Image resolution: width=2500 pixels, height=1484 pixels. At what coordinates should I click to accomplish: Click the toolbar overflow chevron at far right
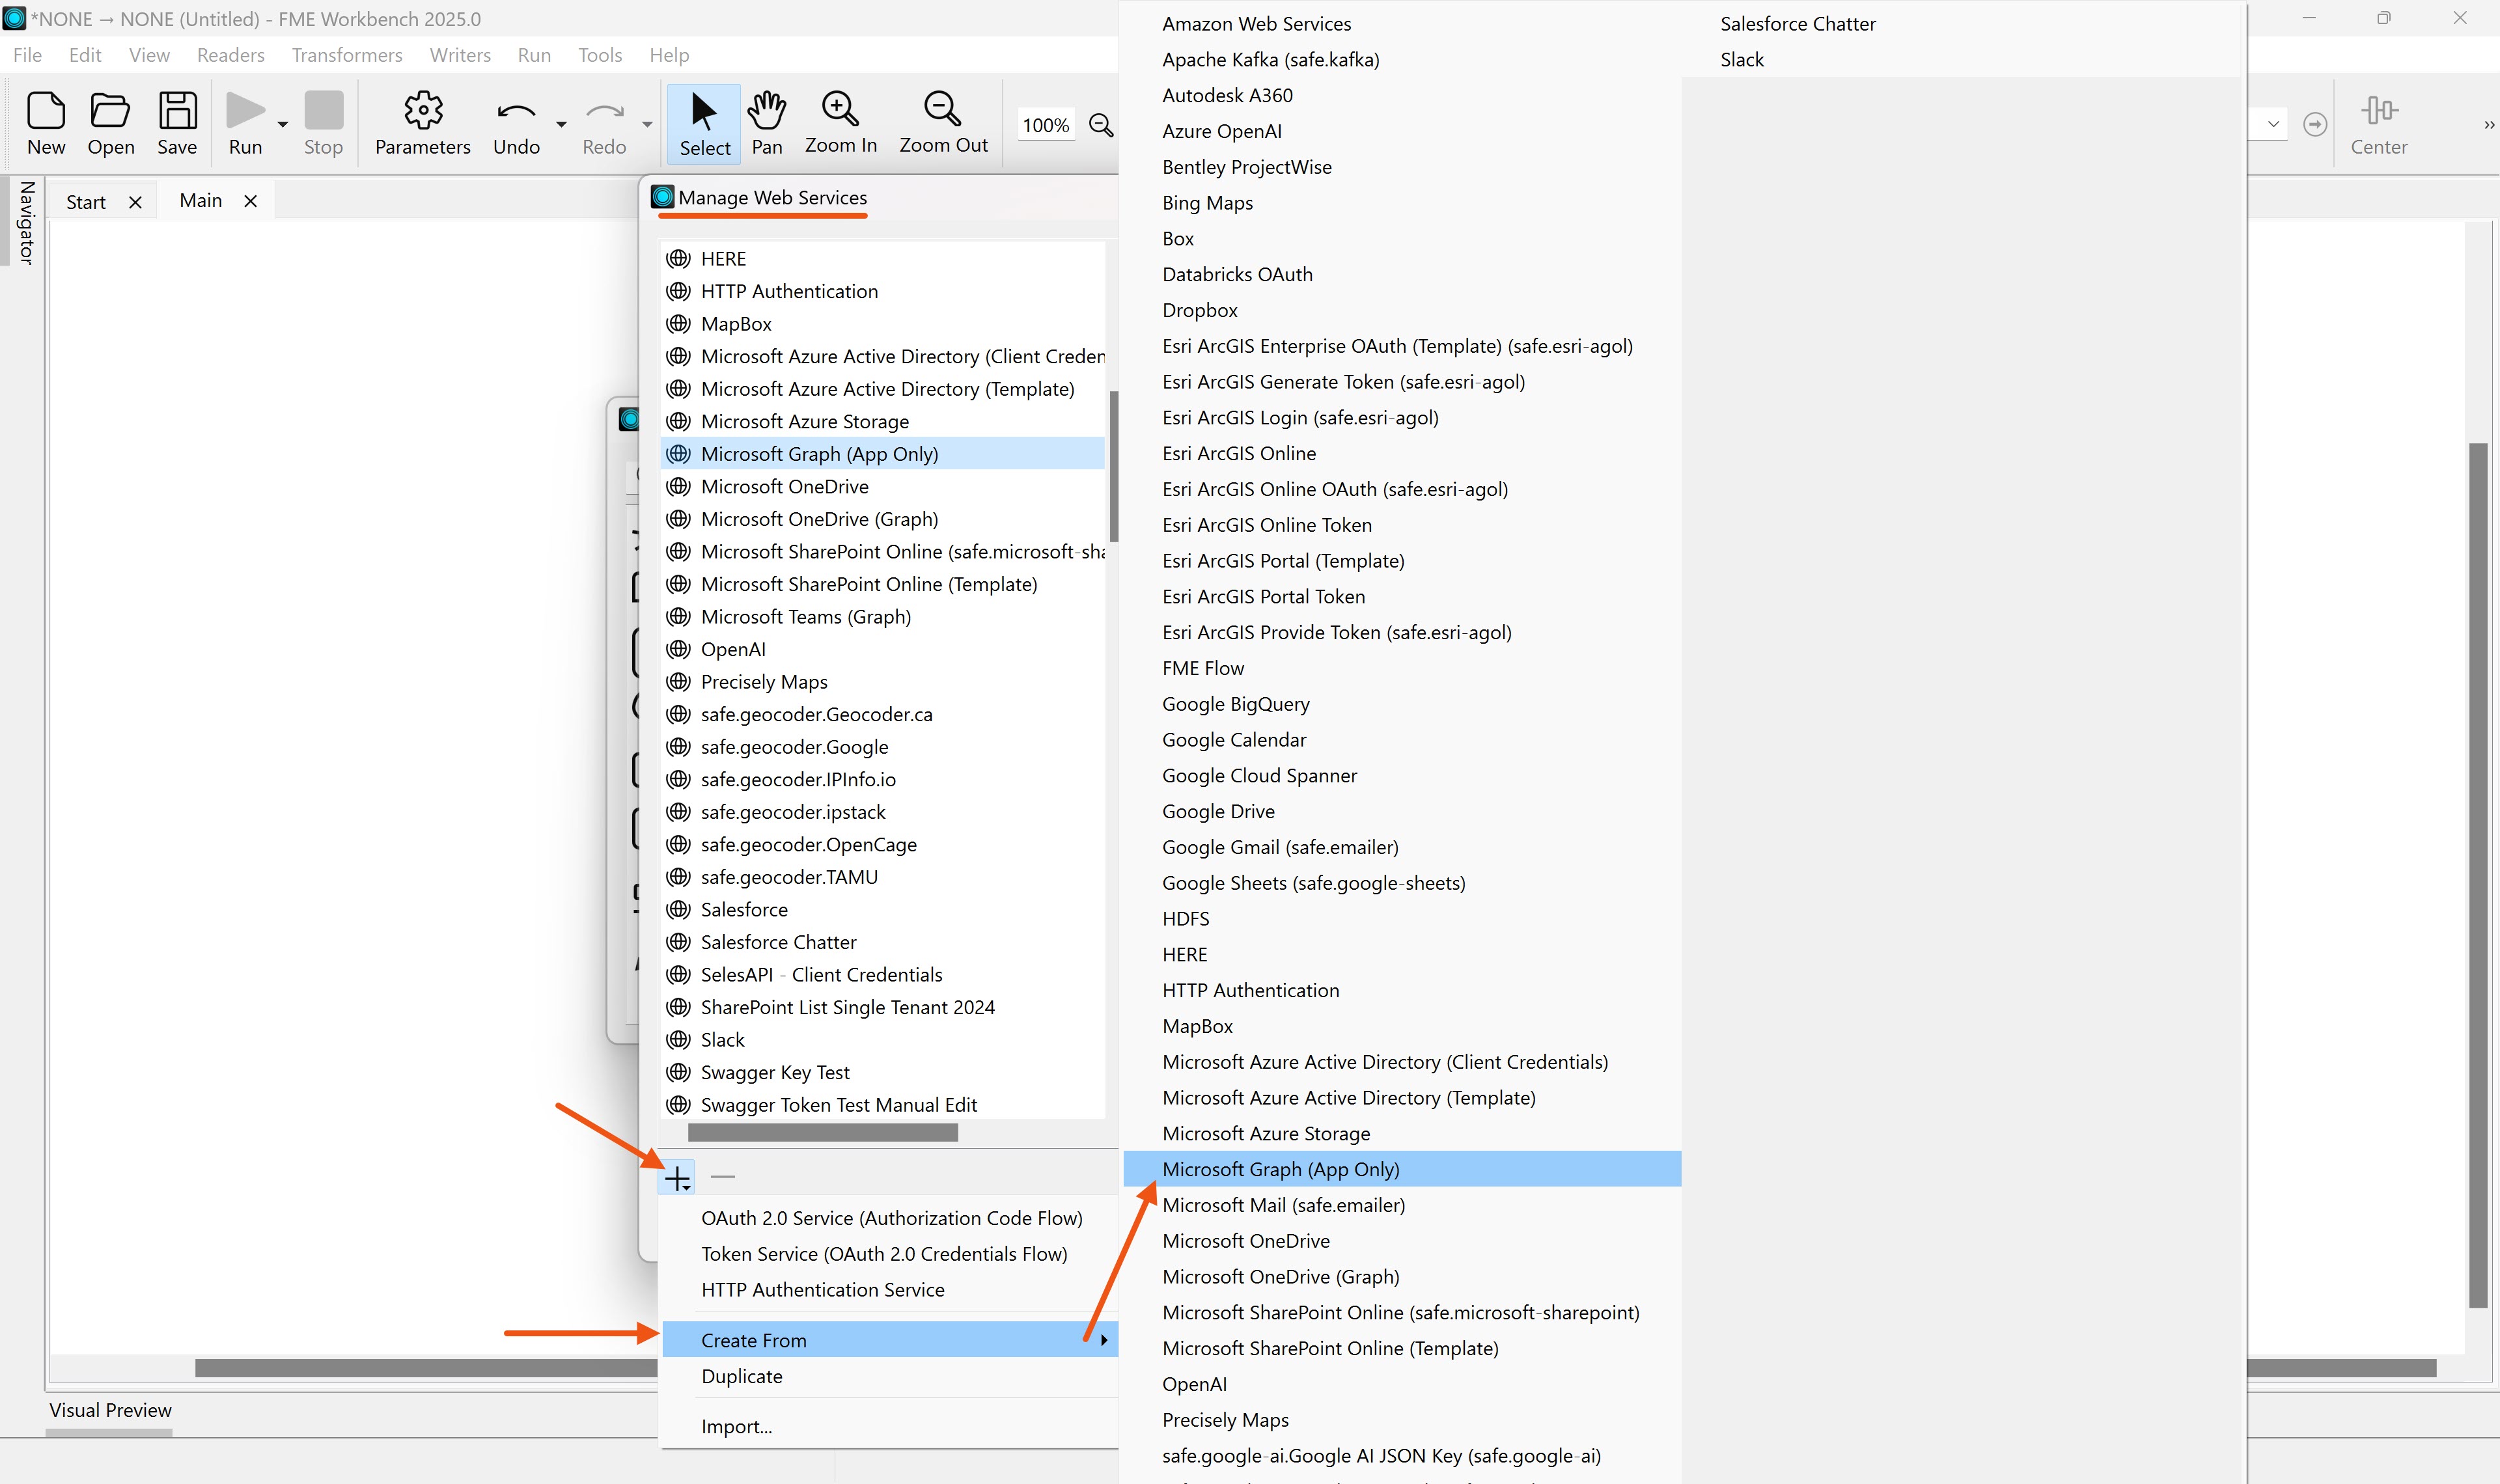coord(2489,125)
